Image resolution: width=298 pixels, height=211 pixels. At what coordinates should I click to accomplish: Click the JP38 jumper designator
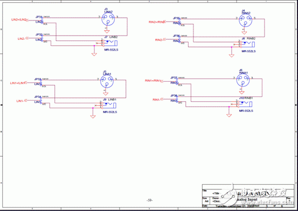[174, 95]
